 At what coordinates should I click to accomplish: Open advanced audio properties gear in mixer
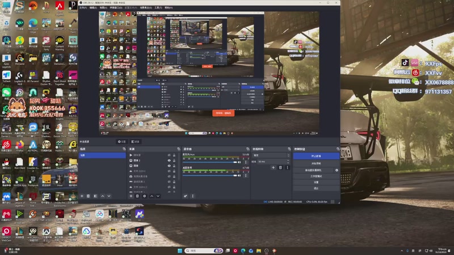(186, 196)
